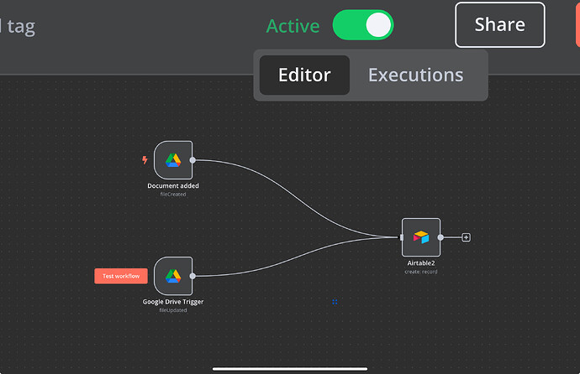Select the Google Drive Trigger node
Viewport: 580px width, 374px height.
coord(173,276)
